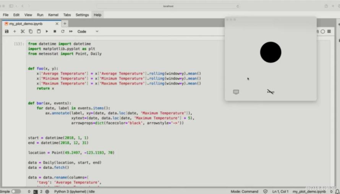Interrupt the kernel with the stop icon

[x=55, y=31]
